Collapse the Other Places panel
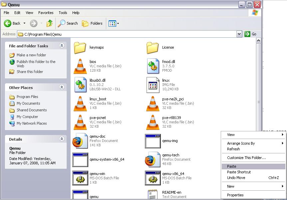Screen dimensions: 287x200 pyautogui.click(x=62, y=87)
